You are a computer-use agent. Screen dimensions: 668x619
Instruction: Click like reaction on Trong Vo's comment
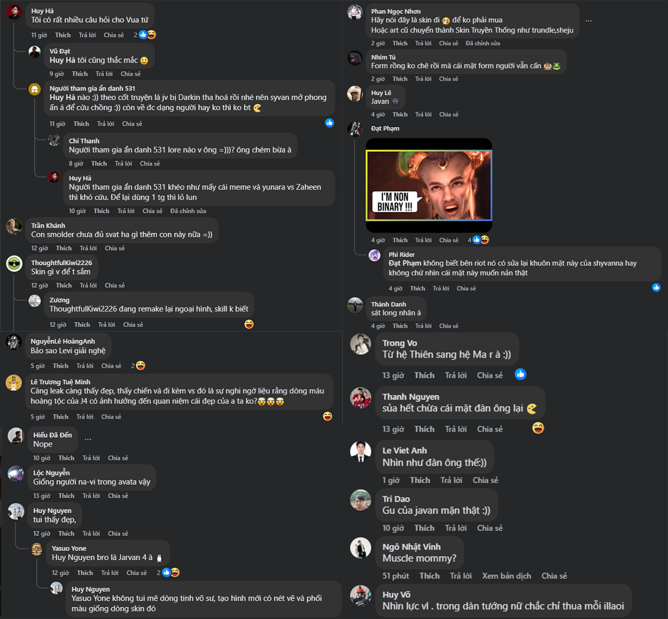click(521, 375)
